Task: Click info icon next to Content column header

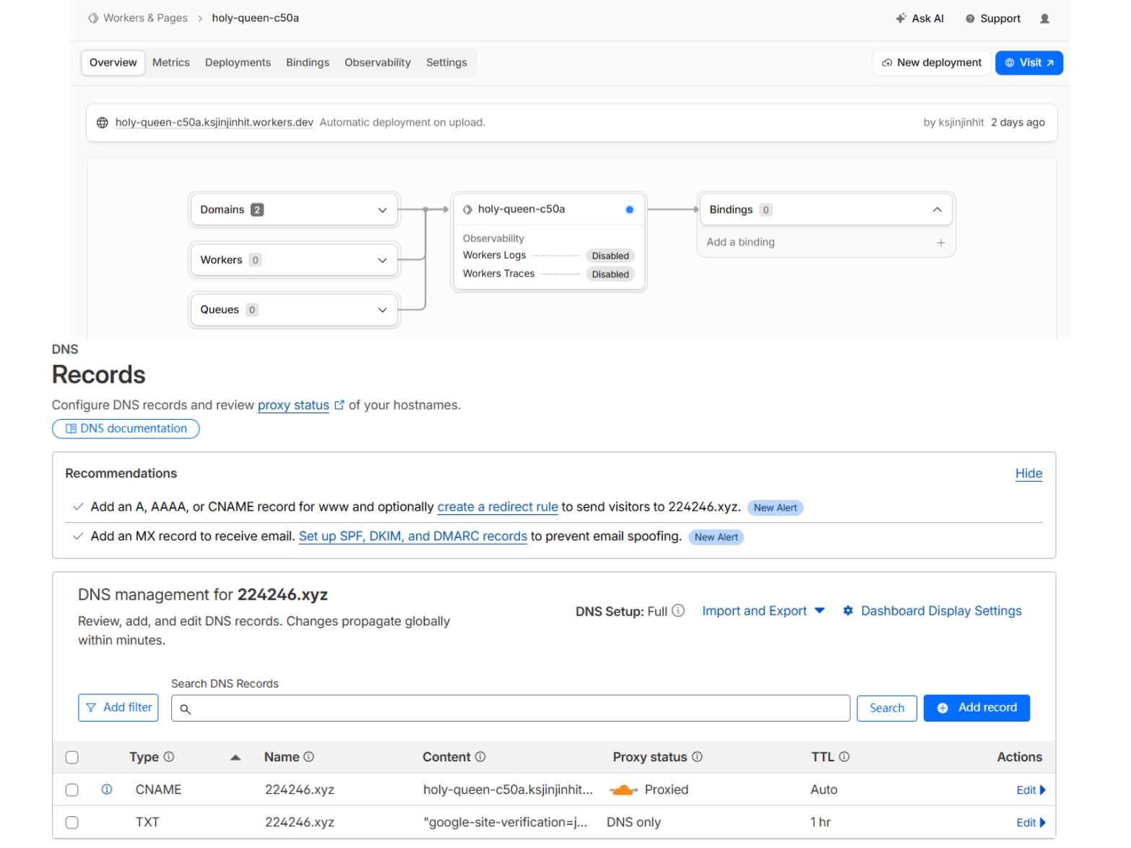Action: [x=480, y=757]
